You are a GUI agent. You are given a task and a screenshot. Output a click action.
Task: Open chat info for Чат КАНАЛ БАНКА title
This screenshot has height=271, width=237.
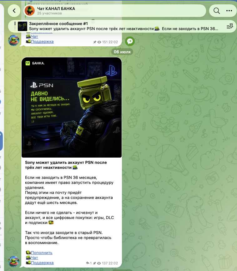56,9
